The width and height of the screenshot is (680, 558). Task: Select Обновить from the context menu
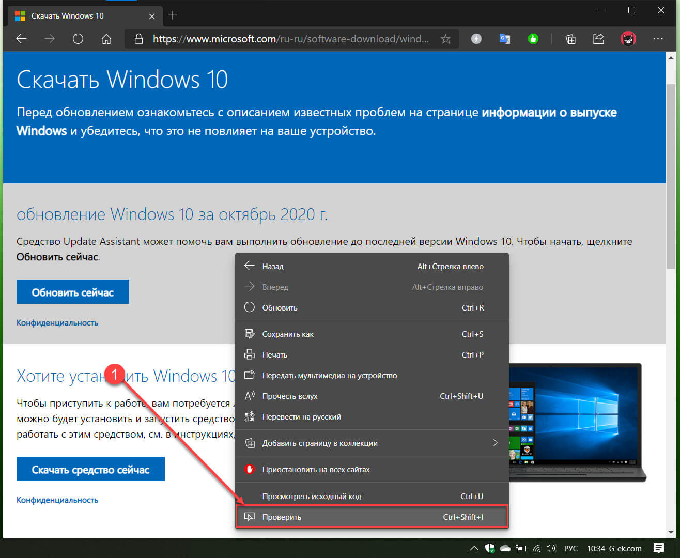(x=372, y=308)
